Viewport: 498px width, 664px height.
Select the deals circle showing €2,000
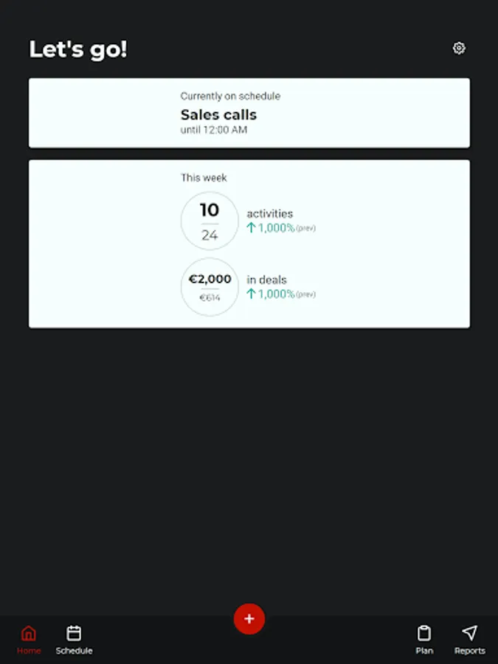pos(210,287)
